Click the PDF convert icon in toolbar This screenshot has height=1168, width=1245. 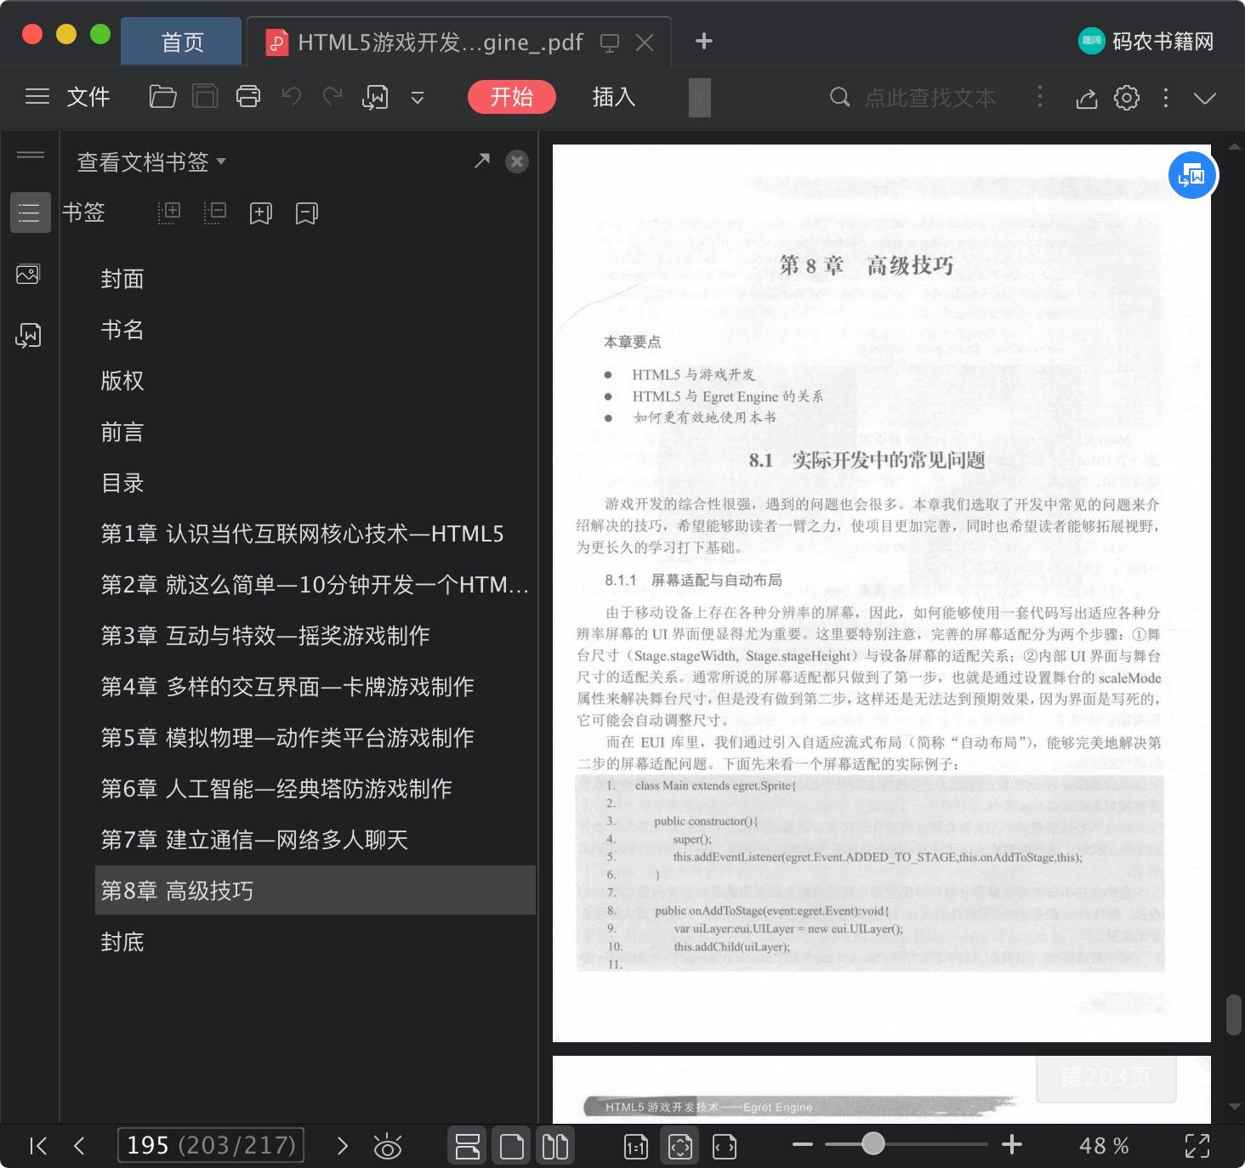[x=375, y=98]
